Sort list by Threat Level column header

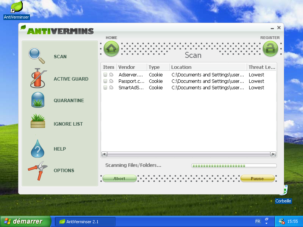pyautogui.click(x=262, y=67)
